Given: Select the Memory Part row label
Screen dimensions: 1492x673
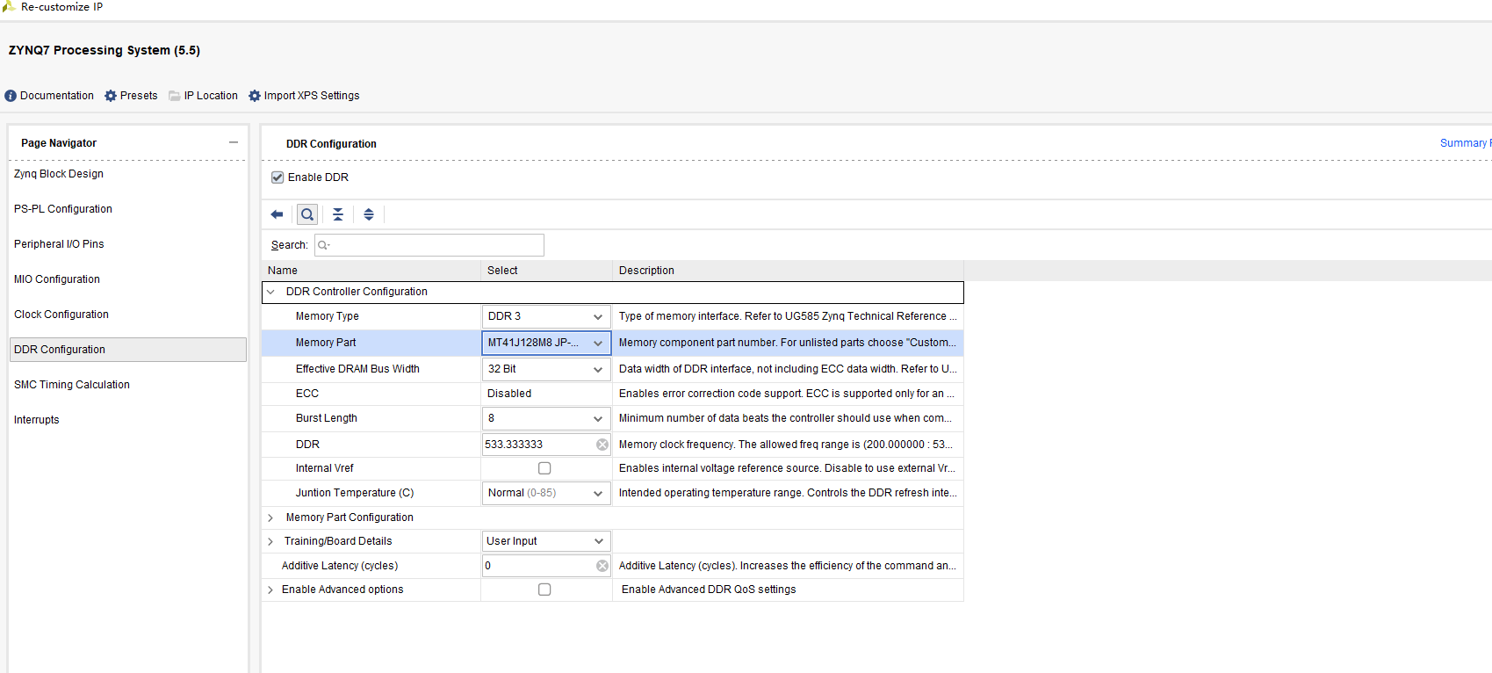Looking at the screenshot, I should (x=326, y=343).
